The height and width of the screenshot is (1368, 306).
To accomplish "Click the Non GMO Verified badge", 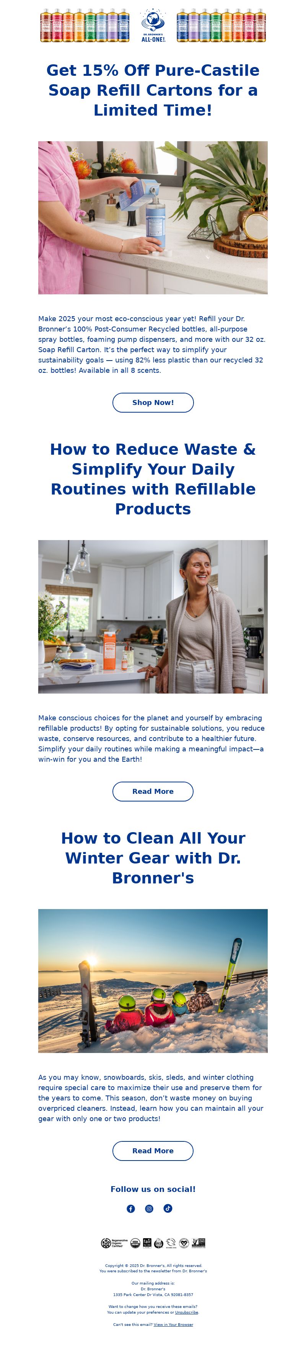I will [x=199, y=1243].
